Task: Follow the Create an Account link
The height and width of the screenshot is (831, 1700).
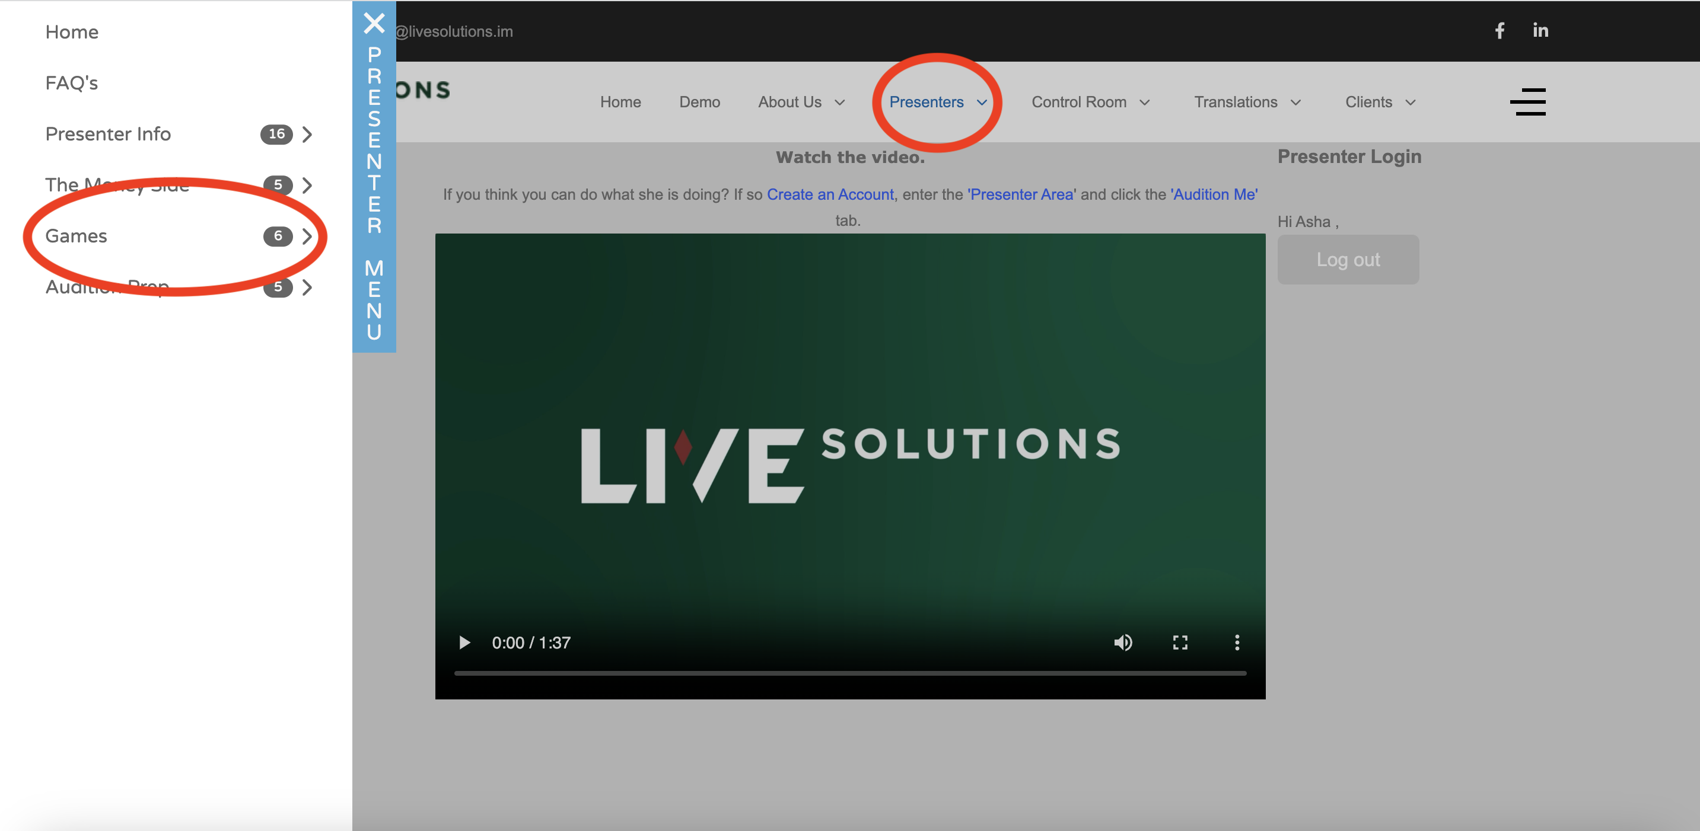Action: (830, 194)
